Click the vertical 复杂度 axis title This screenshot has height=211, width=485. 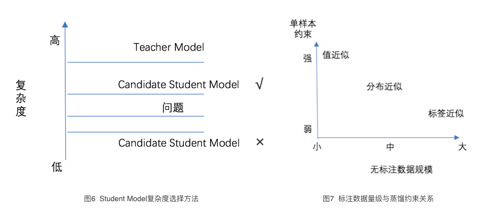tap(21, 99)
